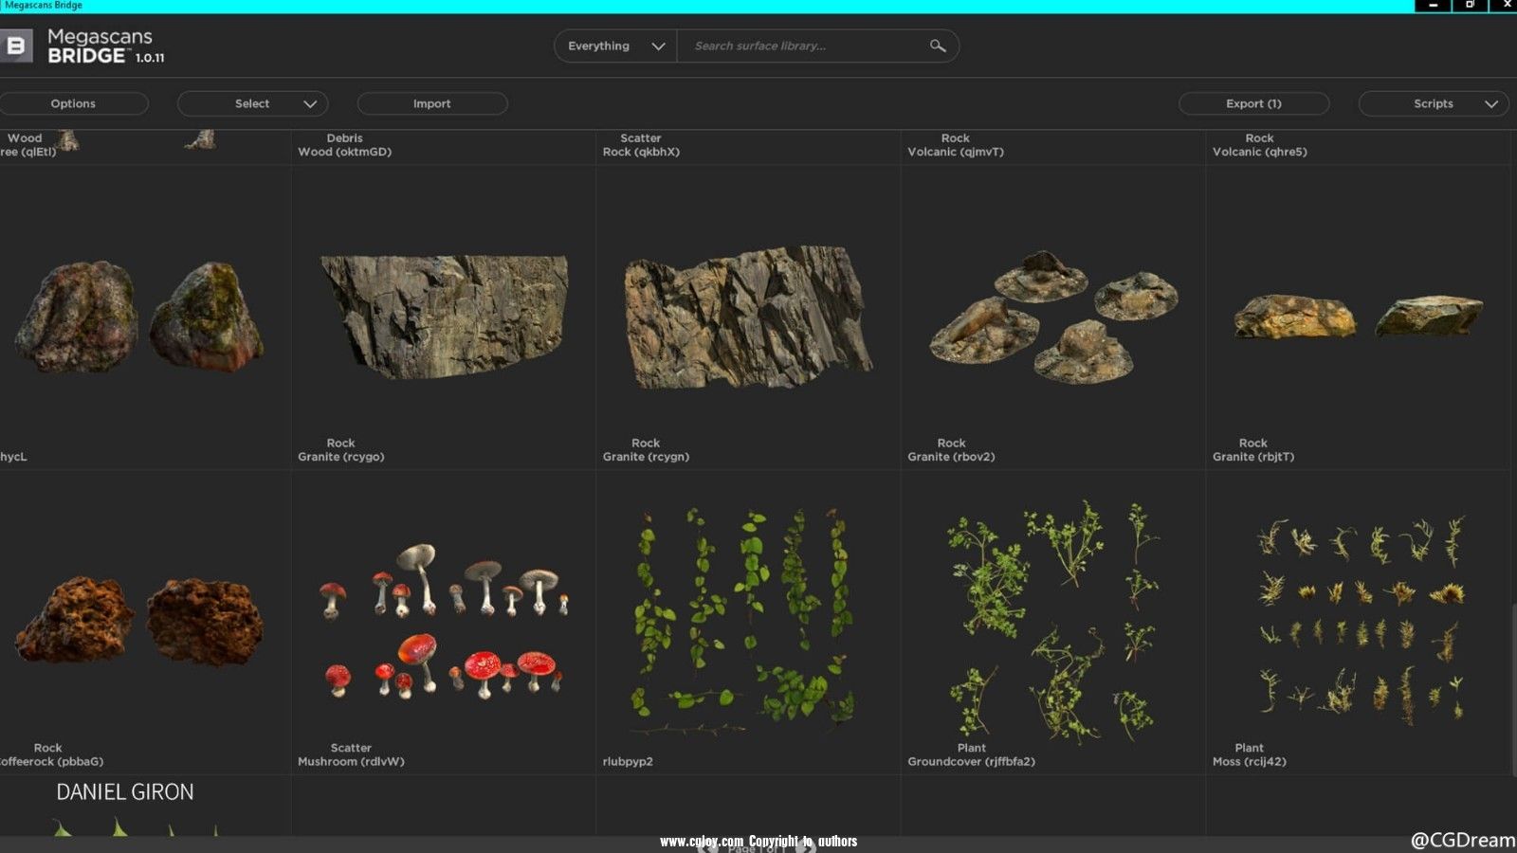Select the Rock Granite (rbov2) thumbnail
The height and width of the screenshot is (853, 1517).
click(1052, 317)
